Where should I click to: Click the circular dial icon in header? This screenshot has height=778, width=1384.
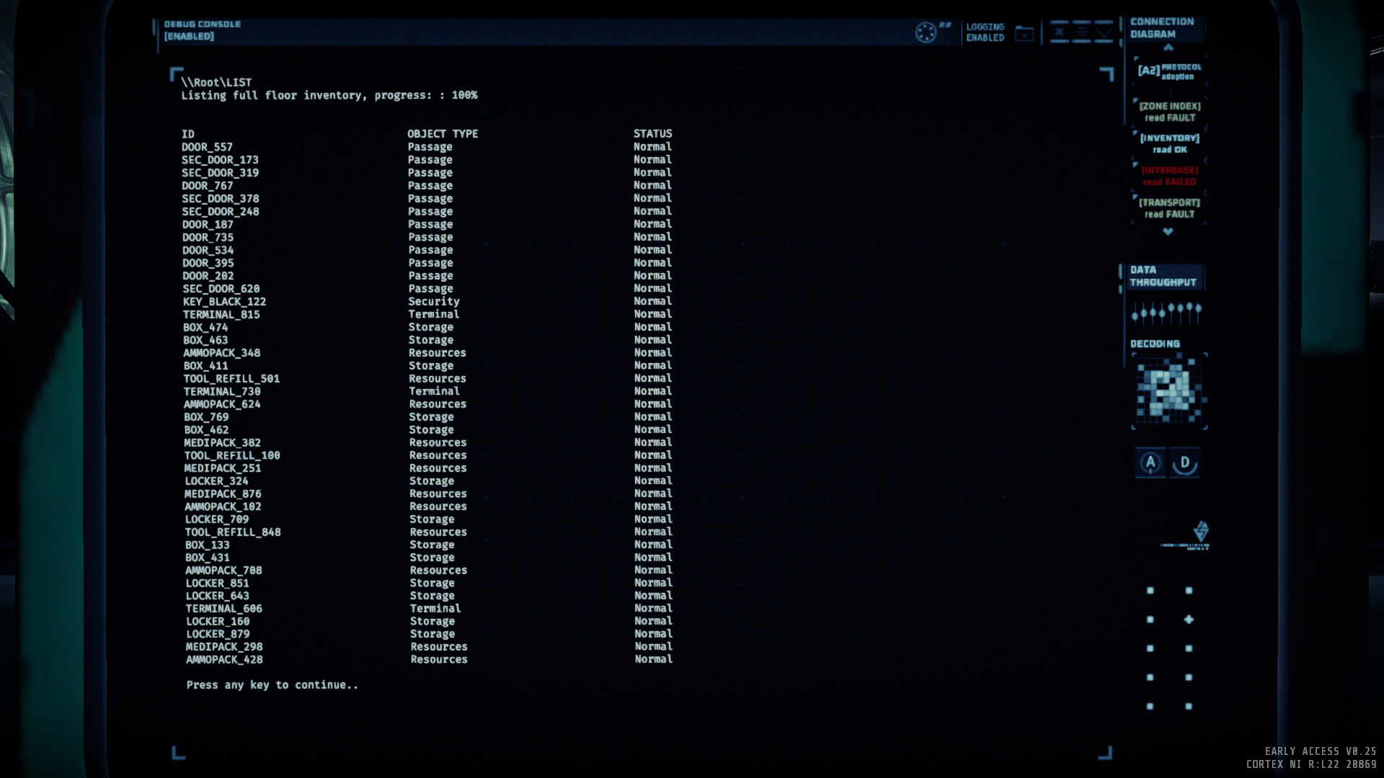(926, 32)
